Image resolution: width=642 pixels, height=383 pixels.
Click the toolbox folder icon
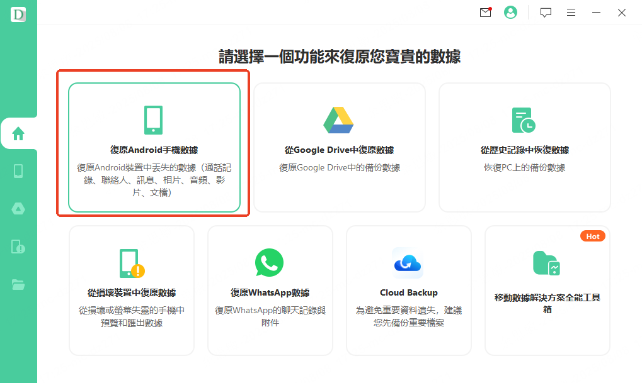pyautogui.click(x=547, y=264)
